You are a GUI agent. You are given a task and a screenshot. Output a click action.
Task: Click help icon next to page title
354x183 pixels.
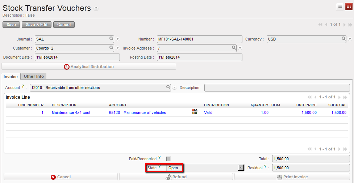point(96,9)
